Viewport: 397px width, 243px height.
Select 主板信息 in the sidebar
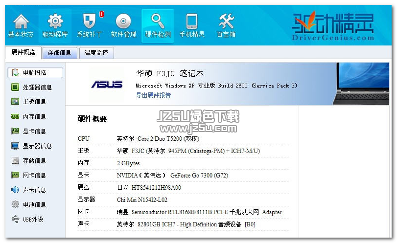(35, 102)
